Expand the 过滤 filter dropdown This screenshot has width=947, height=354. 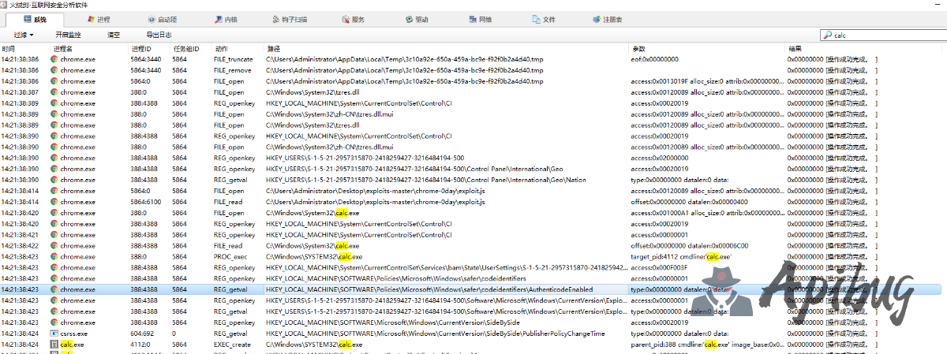coord(24,35)
